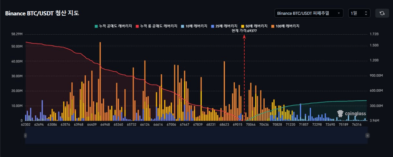This screenshot has height=157, width=393.
Task: Click the 68231 x-axis price label
Action: pos(211,124)
